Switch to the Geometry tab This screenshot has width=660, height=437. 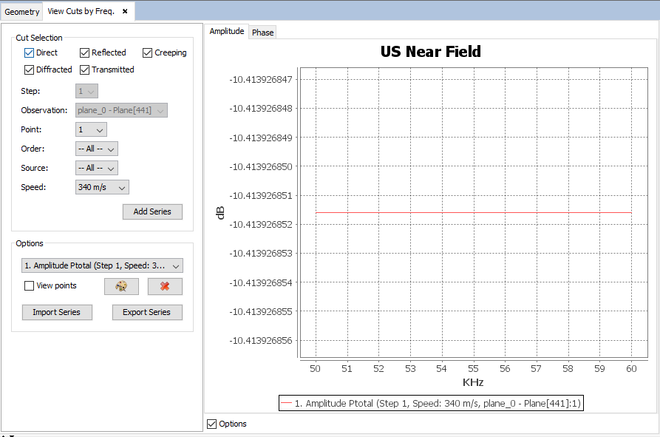tap(22, 12)
